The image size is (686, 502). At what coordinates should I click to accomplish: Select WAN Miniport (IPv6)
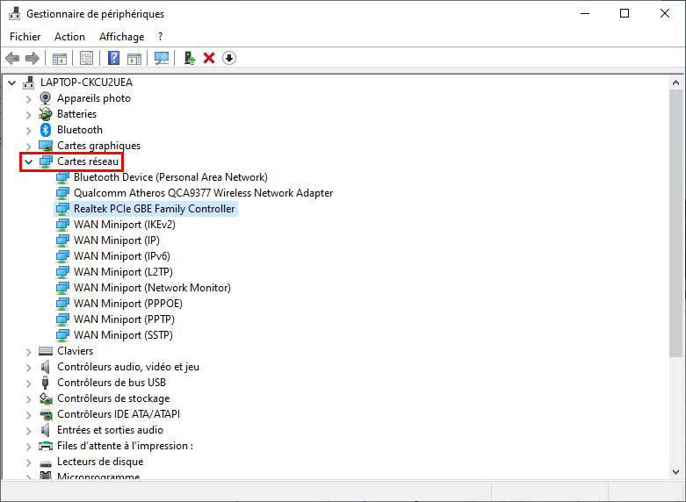coord(121,255)
